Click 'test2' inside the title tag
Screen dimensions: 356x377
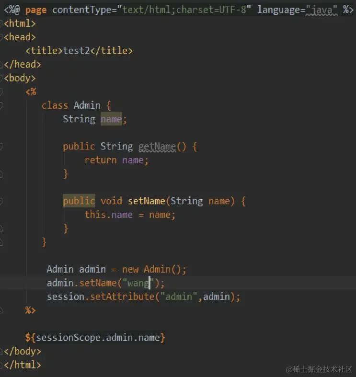point(77,51)
